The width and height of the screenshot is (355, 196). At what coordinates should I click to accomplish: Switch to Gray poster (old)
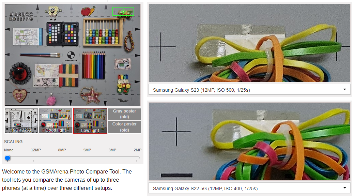click(x=124, y=114)
